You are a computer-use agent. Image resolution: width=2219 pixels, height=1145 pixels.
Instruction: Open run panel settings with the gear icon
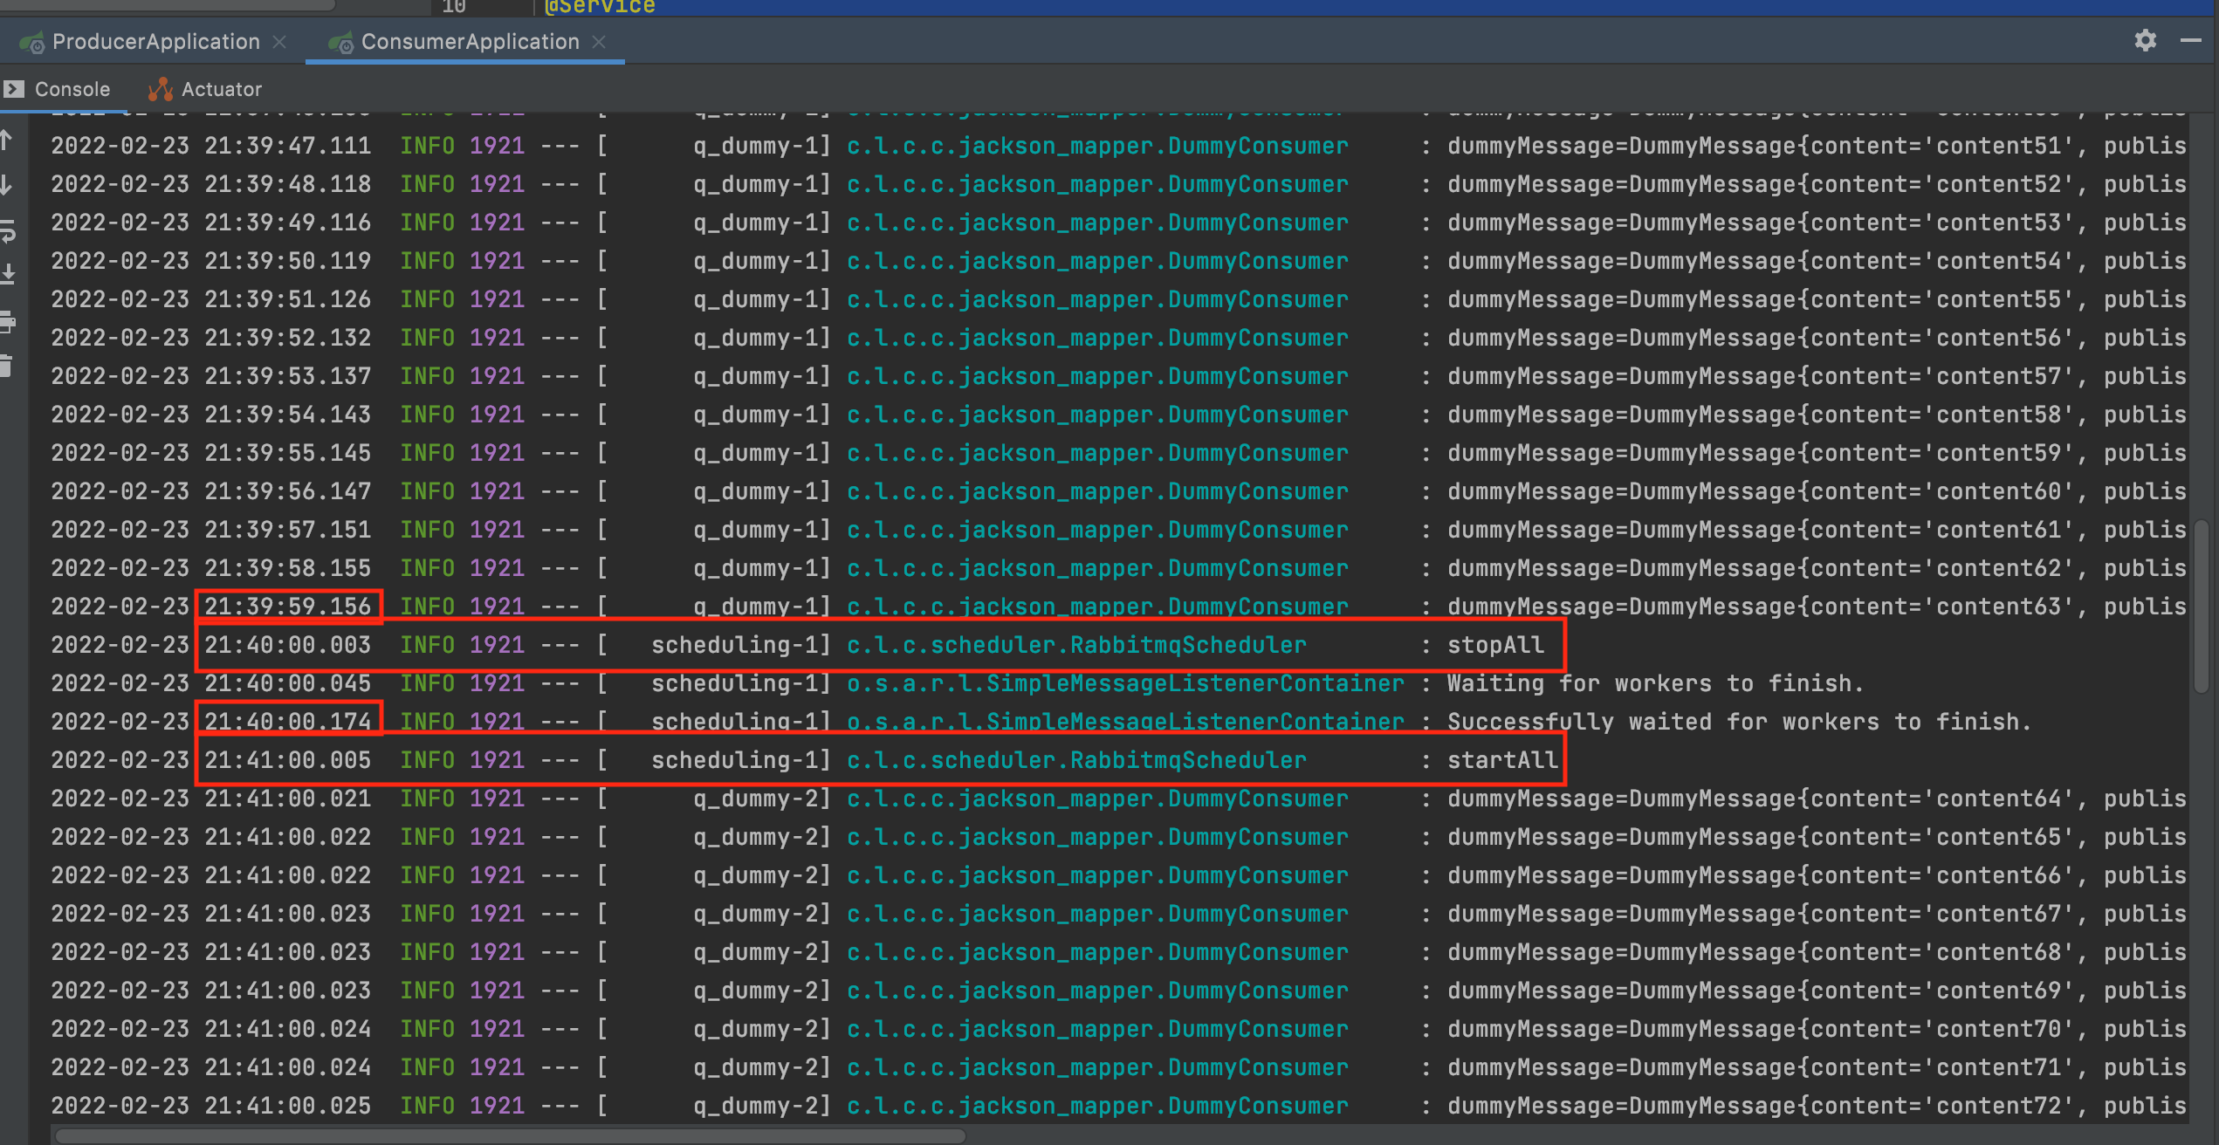(x=2146, y=40)
